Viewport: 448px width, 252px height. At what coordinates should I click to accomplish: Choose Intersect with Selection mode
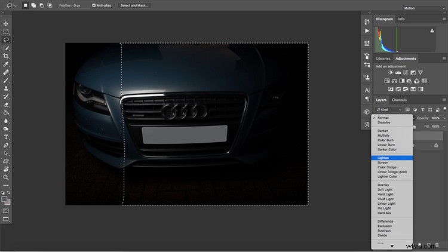tap(50, 5)
